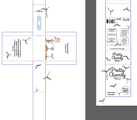Select the seed drawing overlapping the plaster flap edge
The image size is (137, 120).
coord(45,12)
